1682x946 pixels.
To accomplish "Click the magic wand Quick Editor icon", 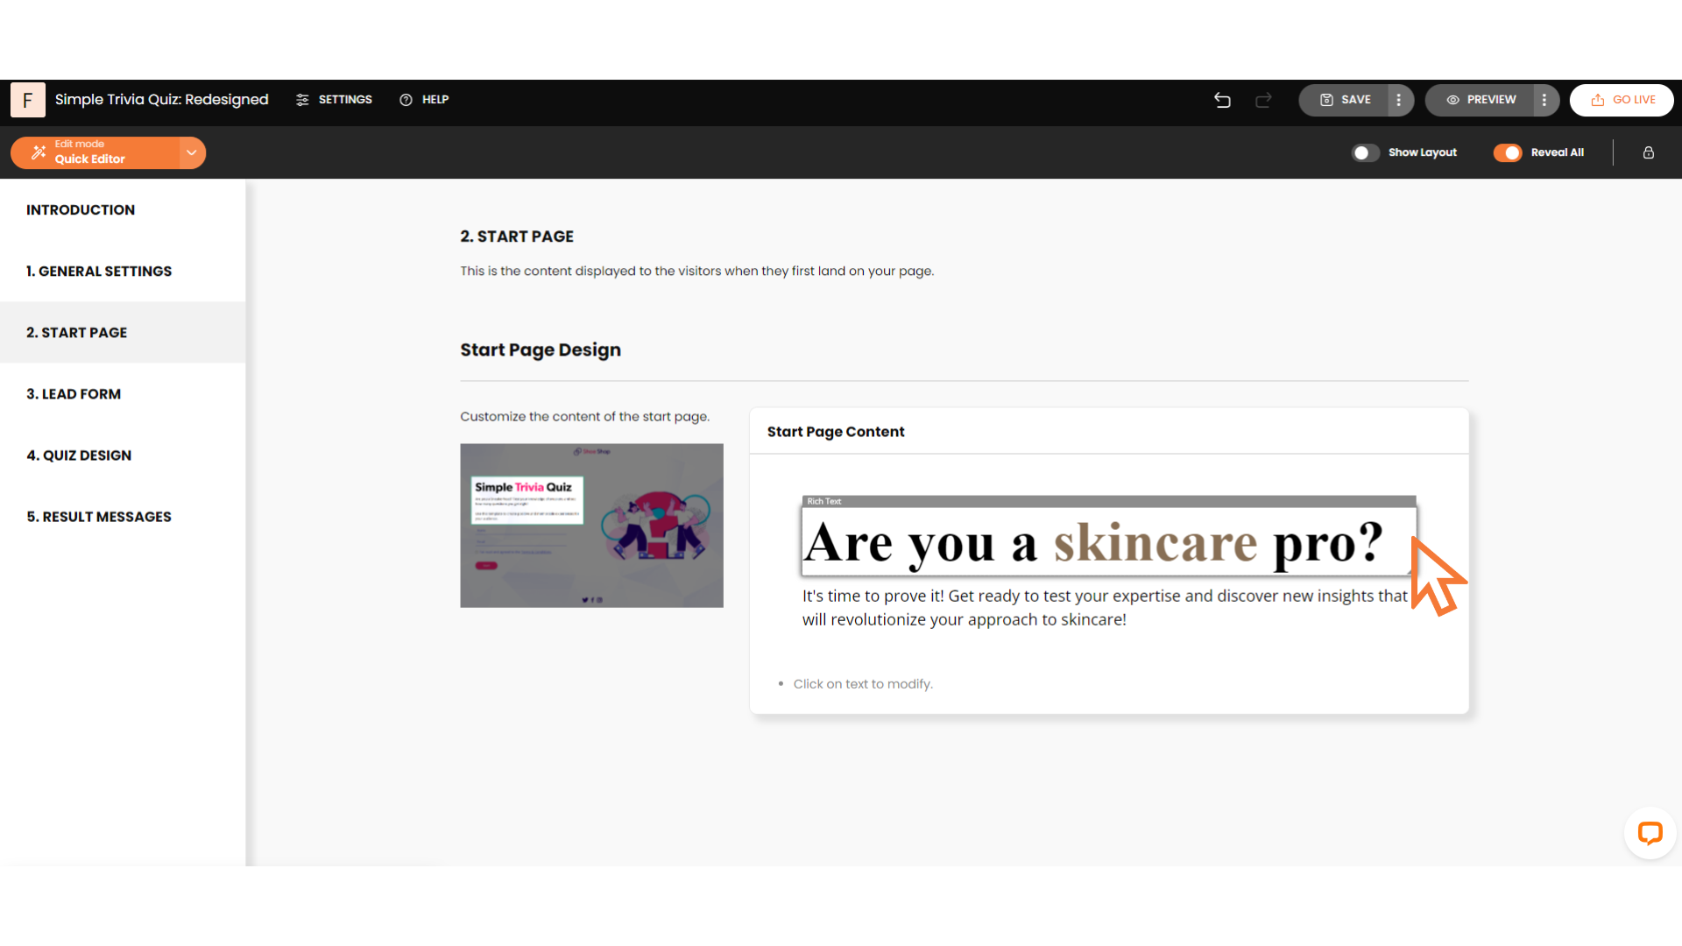I will click(x=39, y=152).
